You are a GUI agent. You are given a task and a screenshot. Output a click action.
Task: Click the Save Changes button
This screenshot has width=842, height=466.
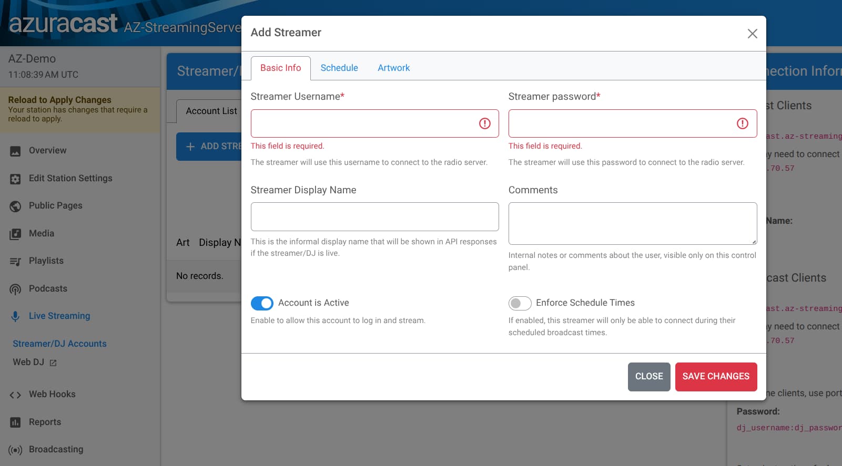716,377
